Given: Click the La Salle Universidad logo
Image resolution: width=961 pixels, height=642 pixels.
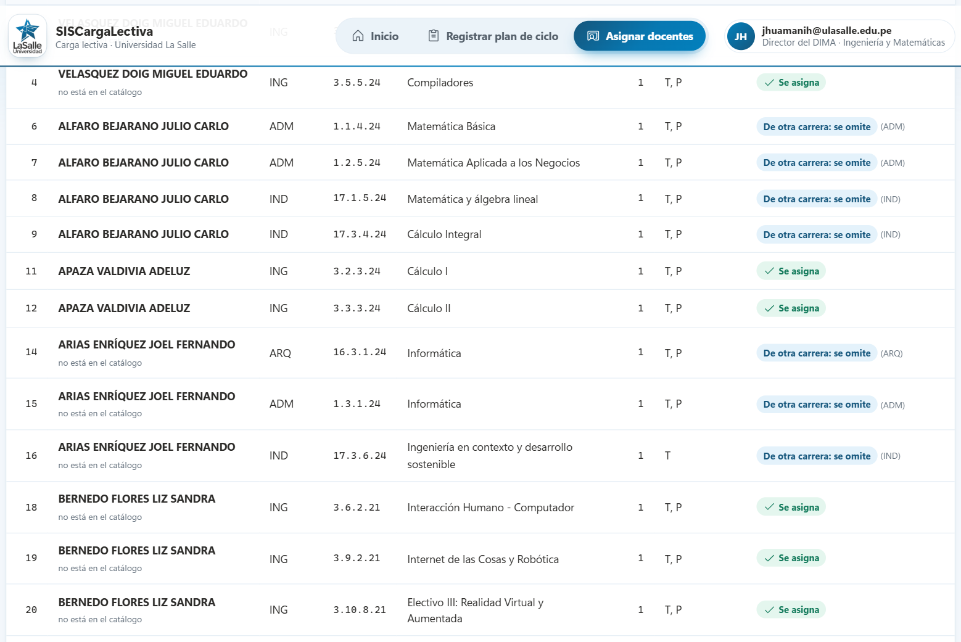Looking at the screenshot, I should point(28,36).
